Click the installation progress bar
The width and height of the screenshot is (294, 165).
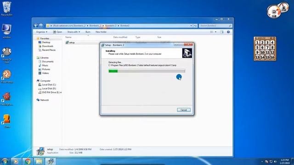click(x=147, y=71)
